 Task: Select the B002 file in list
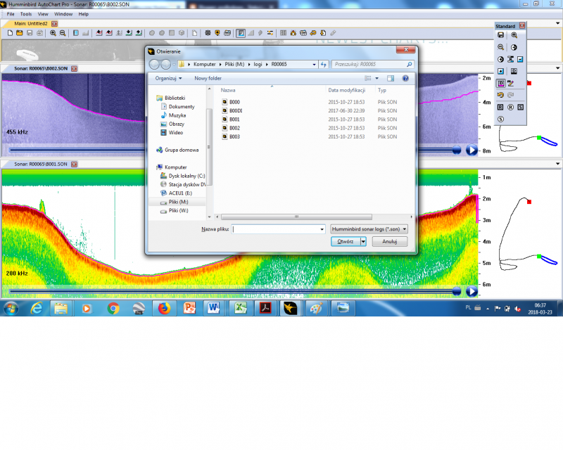click(234, 128)
